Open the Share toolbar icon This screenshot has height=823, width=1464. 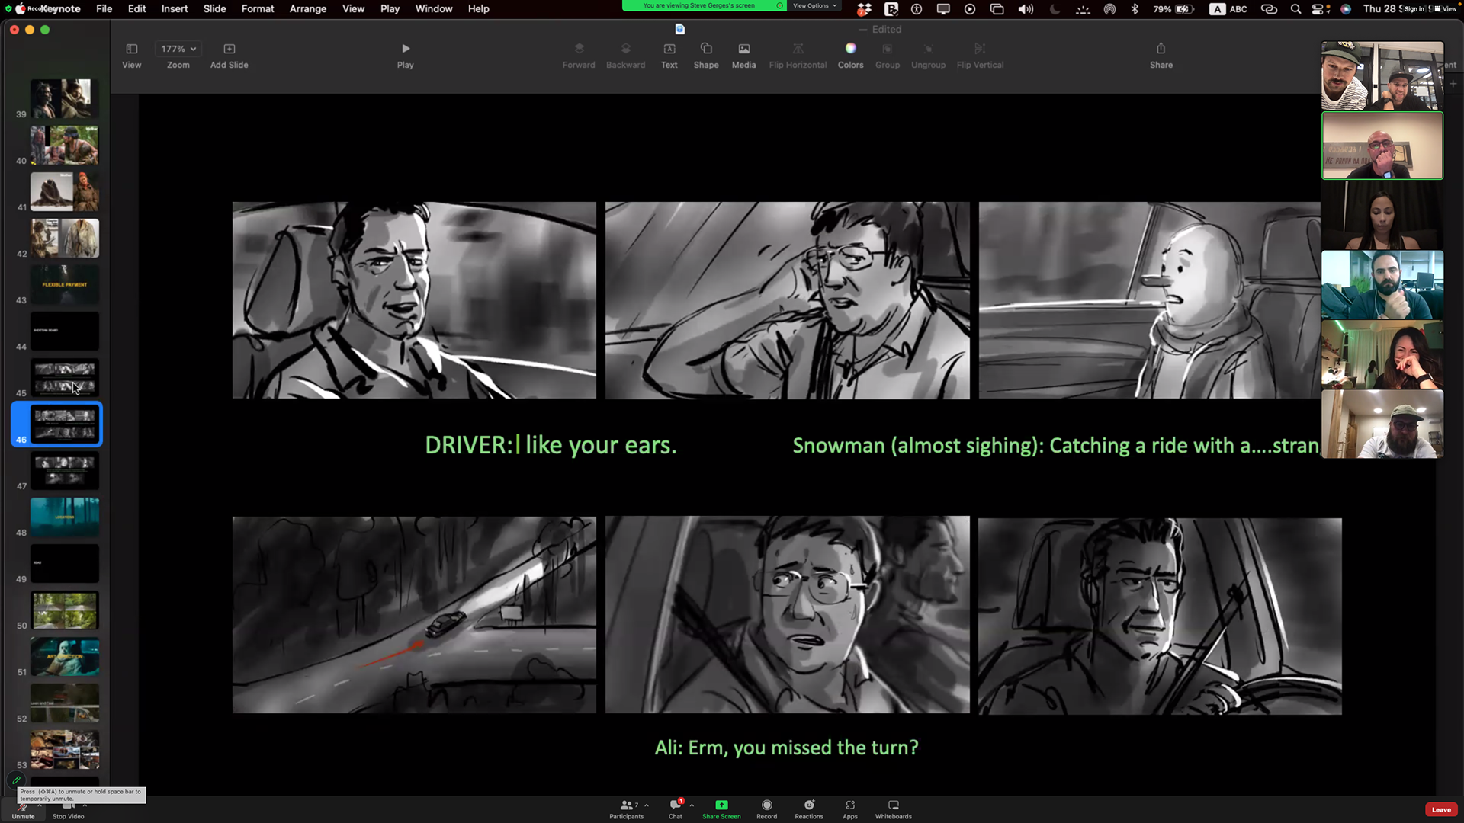coord(1161,49)
